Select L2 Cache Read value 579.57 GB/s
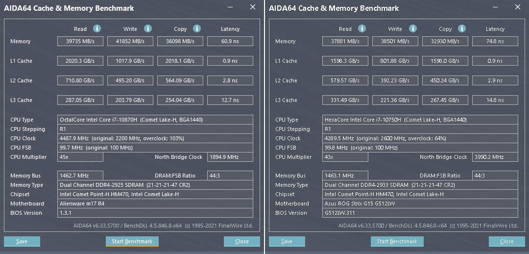Image resolution: width=529 pixels, height=254 pixels. pyautogui.click(x=345, y=80)
